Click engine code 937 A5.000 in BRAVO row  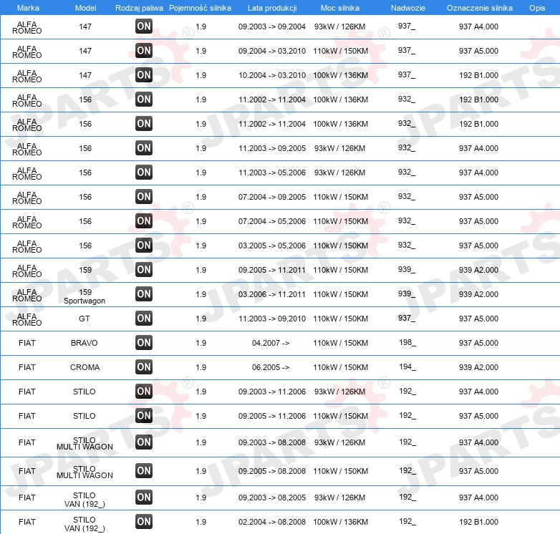pyautogui.click(x=478, y=343)
